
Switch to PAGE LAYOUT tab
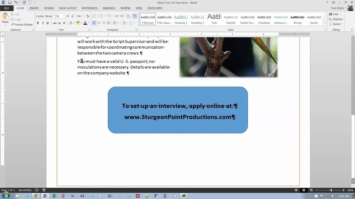(68, 8)
